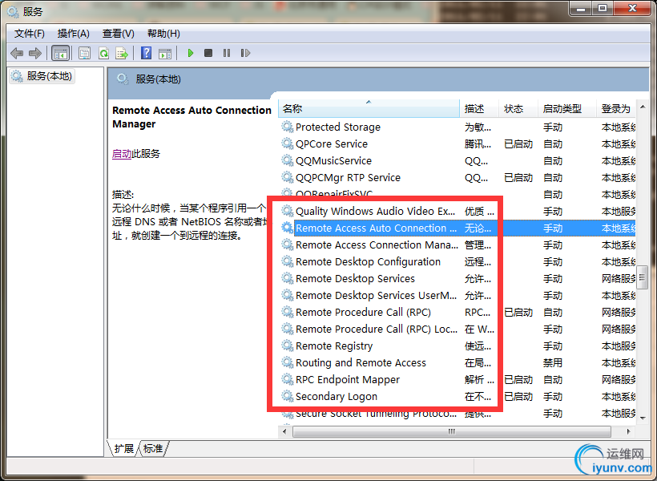This screenshot has height=481, width=657.
Task: Click the horizontal scrollbar right arrow
Action: tap(628, 431)
